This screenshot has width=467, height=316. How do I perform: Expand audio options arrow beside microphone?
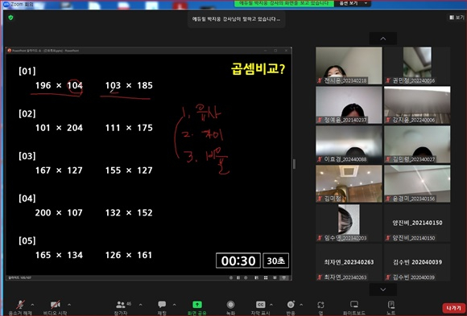point(32,305)
